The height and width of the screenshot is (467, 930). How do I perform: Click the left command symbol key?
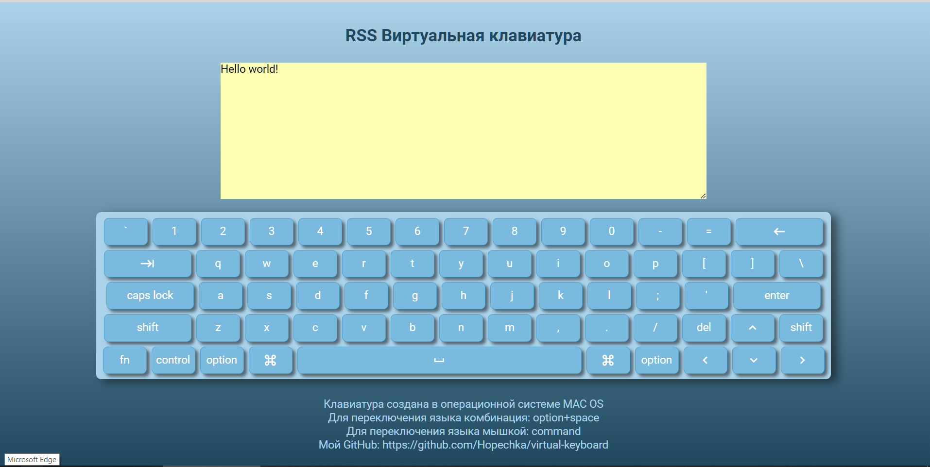(270, 360)
